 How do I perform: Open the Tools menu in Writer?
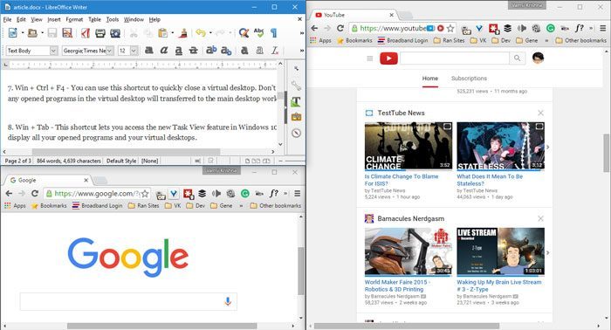113,19
